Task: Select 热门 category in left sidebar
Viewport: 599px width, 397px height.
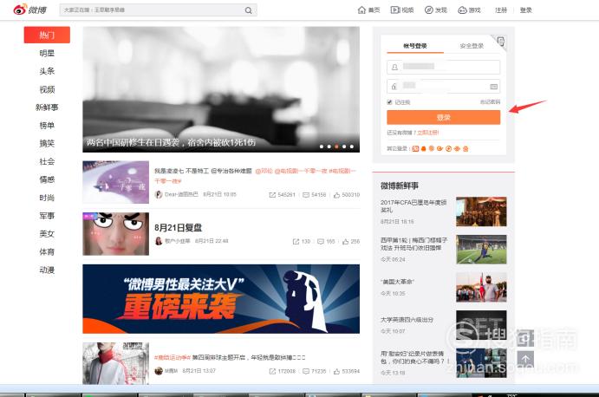Action: click(47, 35)
